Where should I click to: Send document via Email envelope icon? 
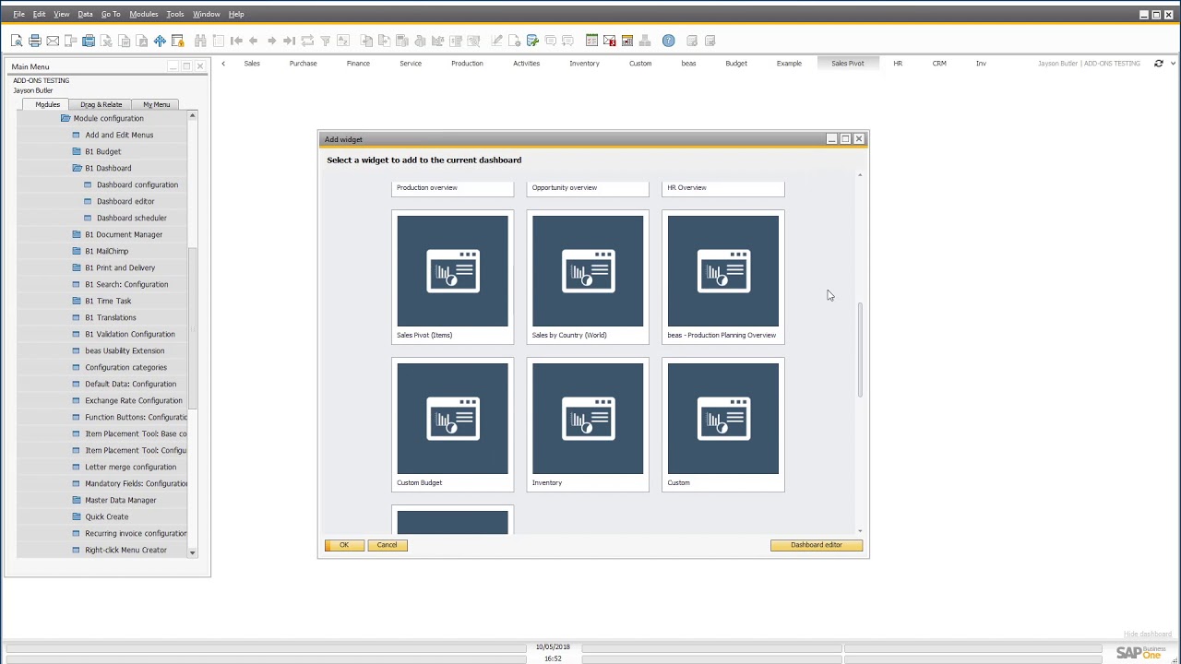pos(53,41)
